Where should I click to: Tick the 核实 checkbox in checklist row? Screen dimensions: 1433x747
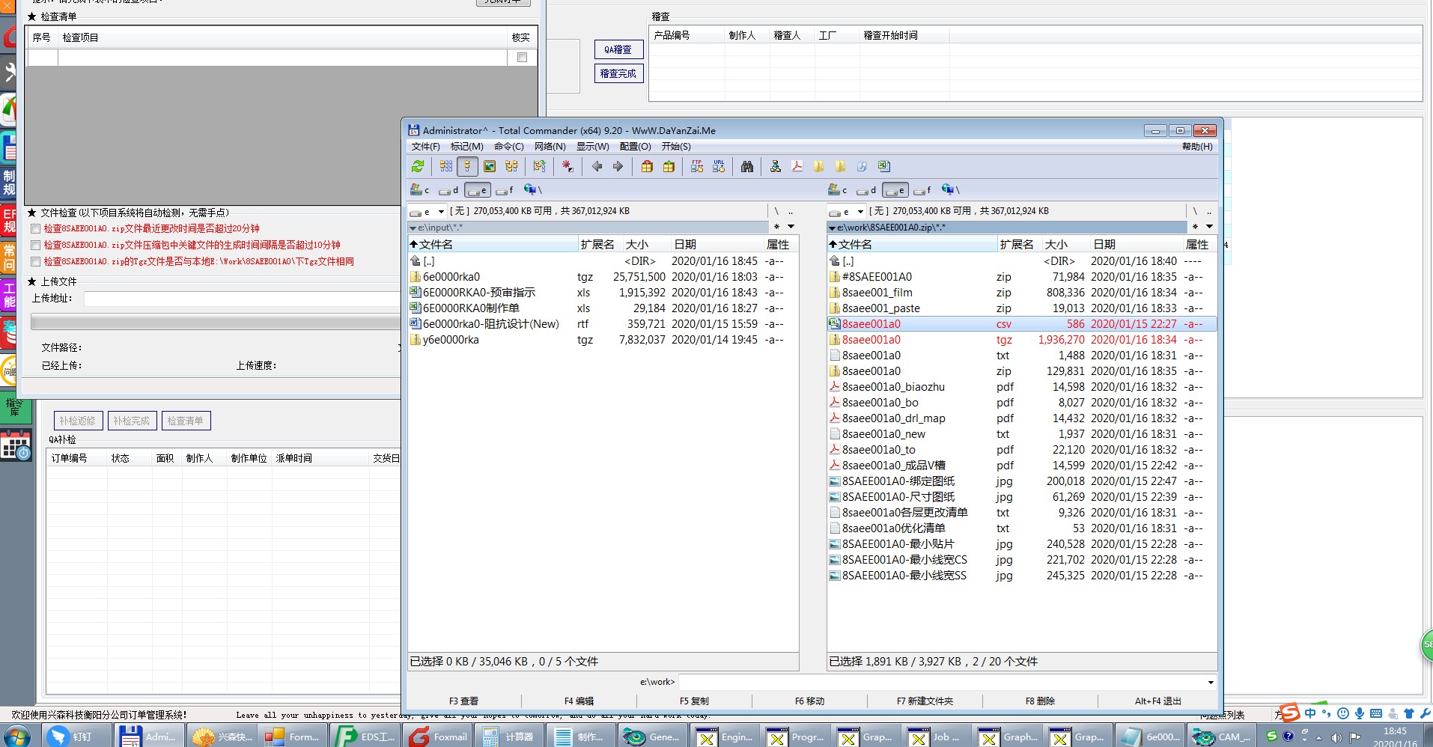pos(522,58)
